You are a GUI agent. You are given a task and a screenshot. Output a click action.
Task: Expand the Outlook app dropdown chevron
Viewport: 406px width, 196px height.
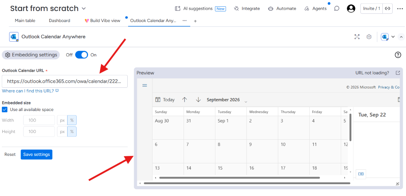393,37
